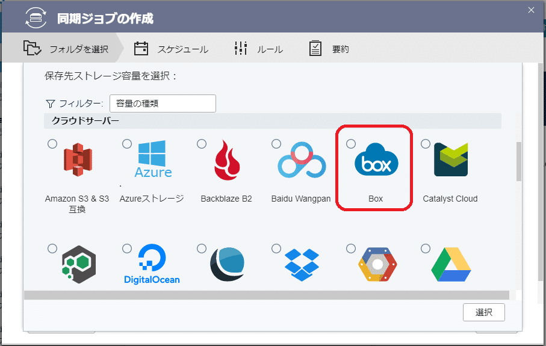546x346 pixels.
Task: Select the green hexagon service radio button
Action: (52, 249)
